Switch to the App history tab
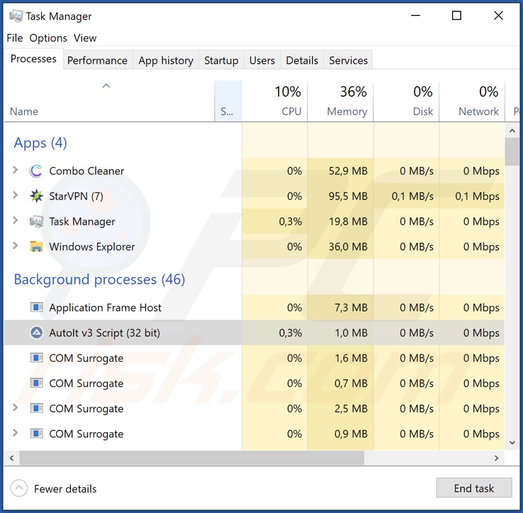The height and width of the screenshot is (513, 523). coord(166,60)
